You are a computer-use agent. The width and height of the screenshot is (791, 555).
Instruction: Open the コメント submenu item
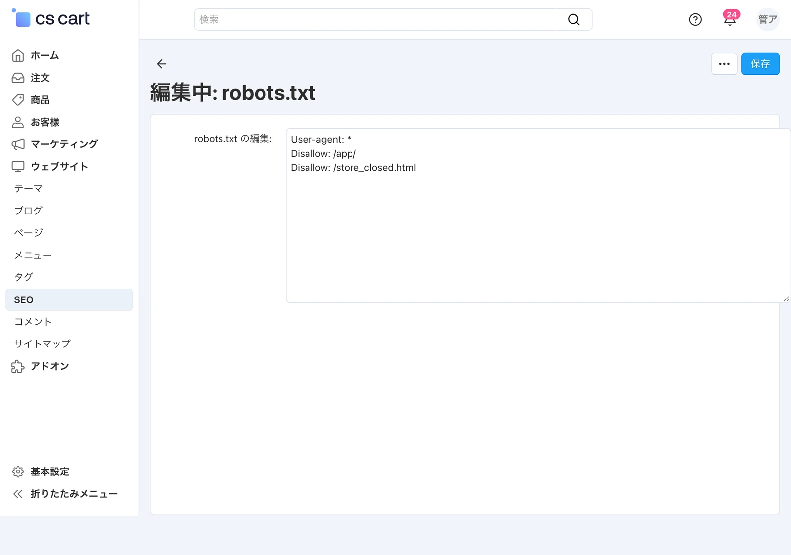click(33, 322)
